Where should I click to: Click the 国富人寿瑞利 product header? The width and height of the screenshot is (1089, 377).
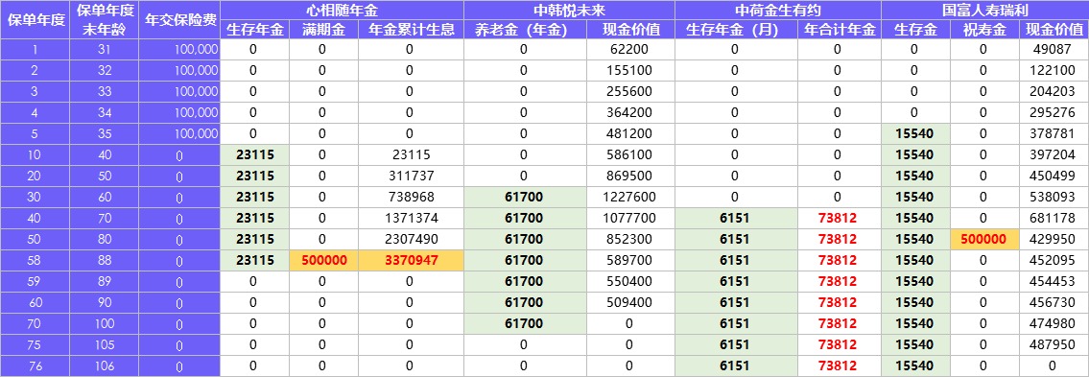pos(984,10)
